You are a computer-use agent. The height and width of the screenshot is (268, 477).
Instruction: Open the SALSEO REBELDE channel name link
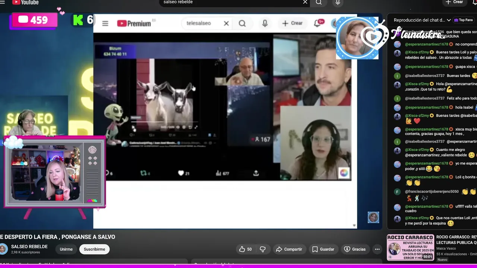coord(29,247)
